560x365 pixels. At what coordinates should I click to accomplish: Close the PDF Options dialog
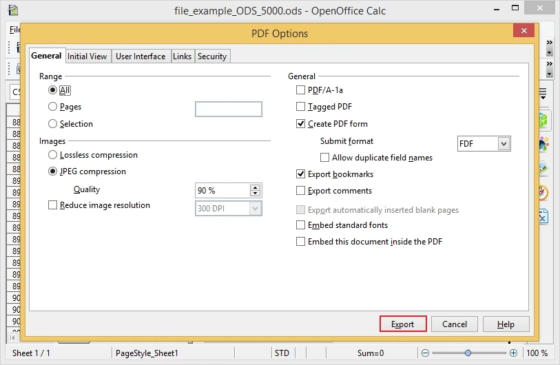pyautogui.click(x=523, y=31)
